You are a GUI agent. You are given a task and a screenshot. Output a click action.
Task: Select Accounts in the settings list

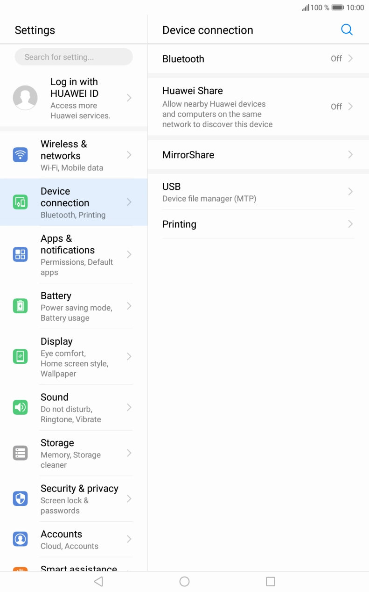(x=75, y=539)
